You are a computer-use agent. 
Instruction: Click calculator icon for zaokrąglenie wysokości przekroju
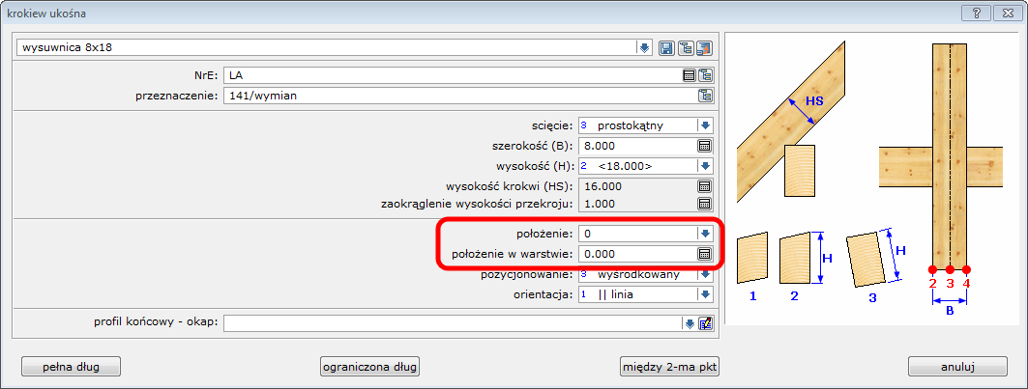click(705, 204)
